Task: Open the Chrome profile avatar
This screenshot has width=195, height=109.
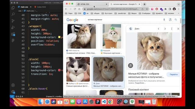Action: coord(174,9)
